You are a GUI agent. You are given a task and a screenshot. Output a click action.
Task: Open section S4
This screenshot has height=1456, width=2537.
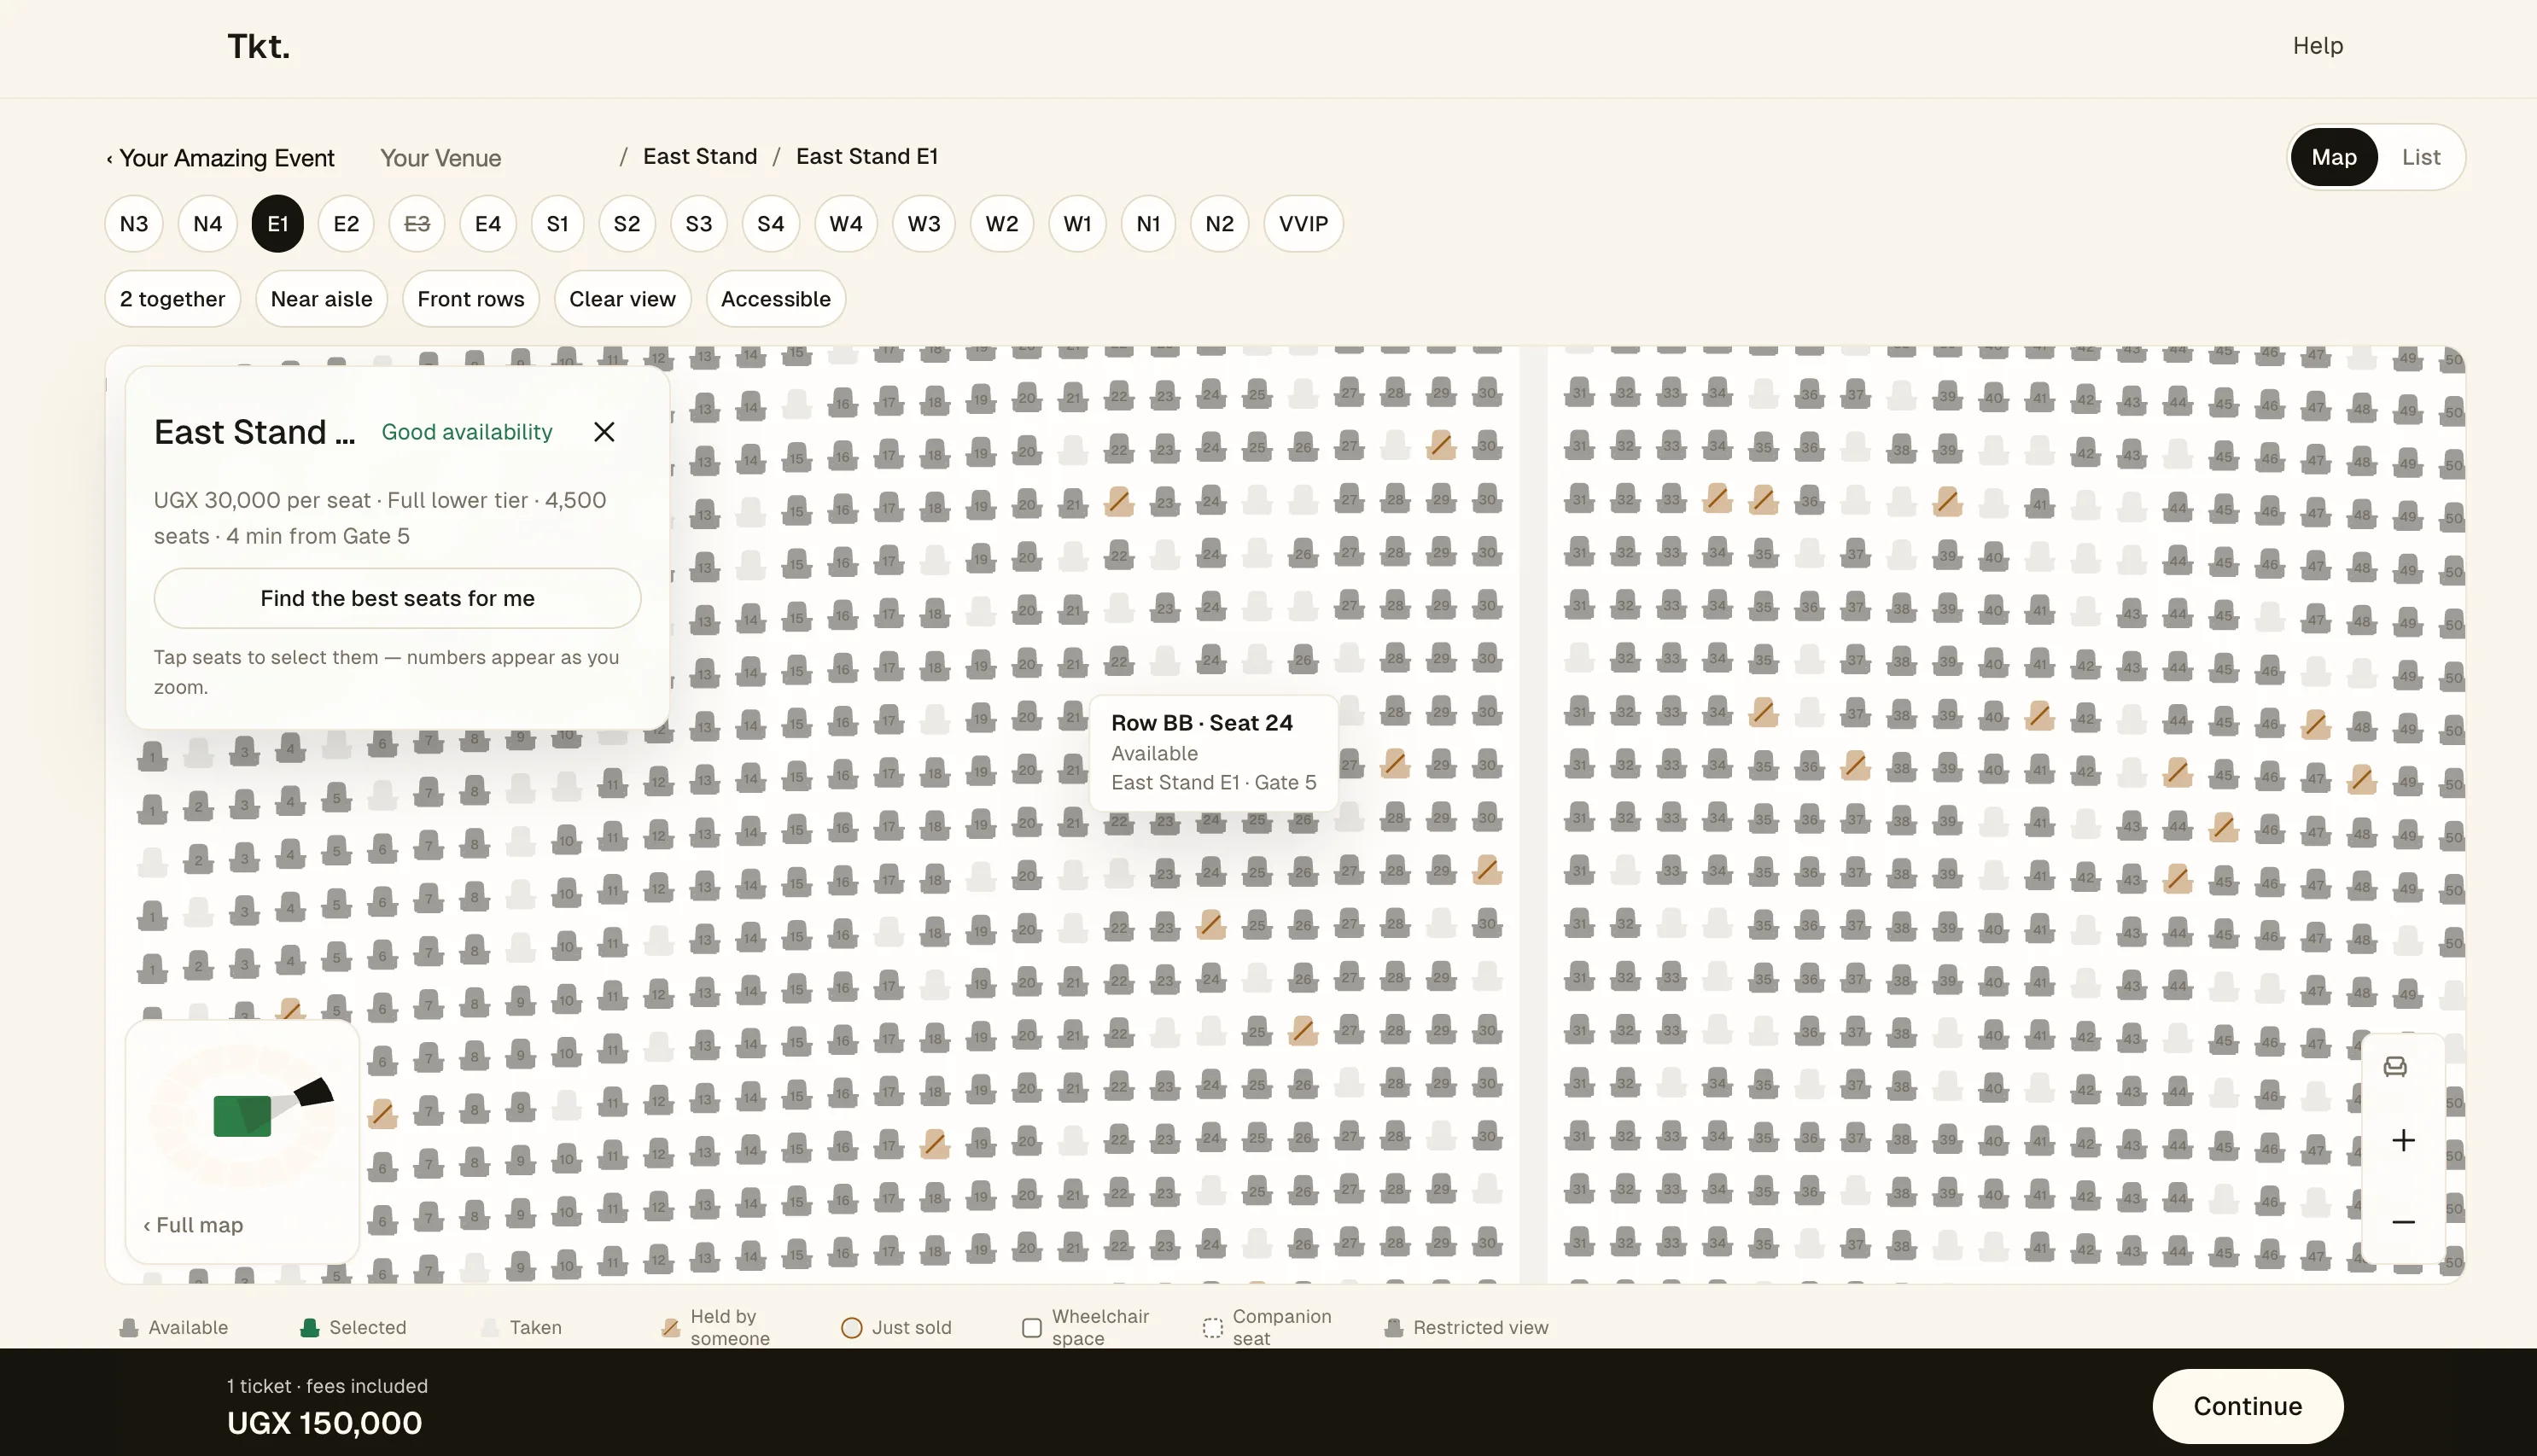(771, 224)
